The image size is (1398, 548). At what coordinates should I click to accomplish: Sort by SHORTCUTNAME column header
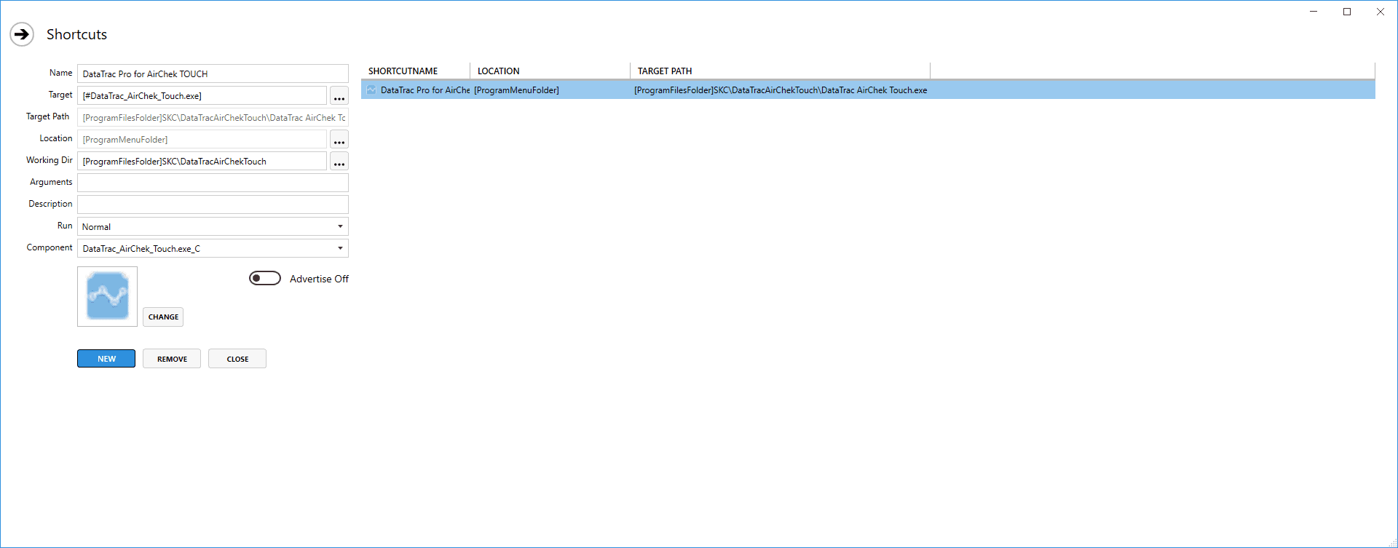403,71
